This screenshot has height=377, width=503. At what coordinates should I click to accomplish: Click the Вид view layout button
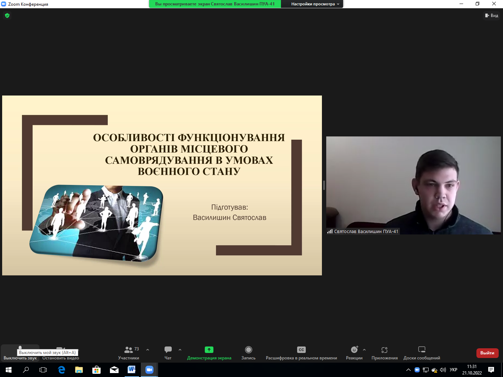[492, 15]
